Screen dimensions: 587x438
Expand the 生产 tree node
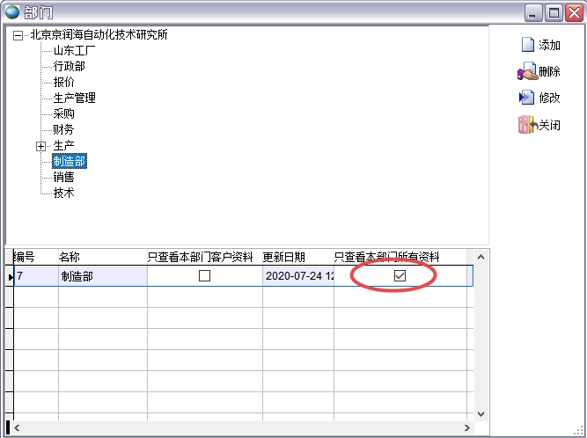pyautogui.click(x=40, y=146)
